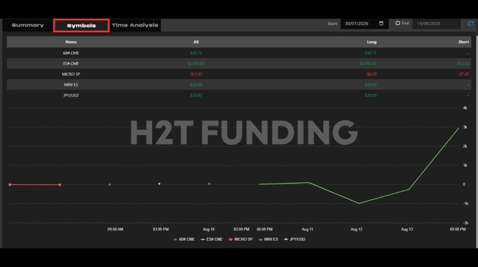
Task: Click the 6B#.CME circle marker near Aug 10
Action: pos(209,184)
